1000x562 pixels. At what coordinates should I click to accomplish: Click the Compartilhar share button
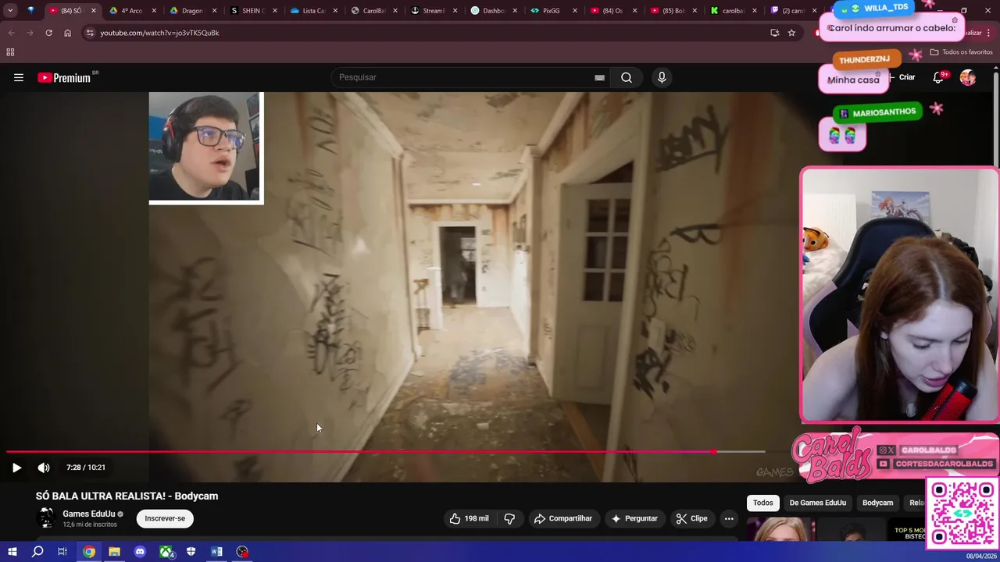click(x=562, y=518)
